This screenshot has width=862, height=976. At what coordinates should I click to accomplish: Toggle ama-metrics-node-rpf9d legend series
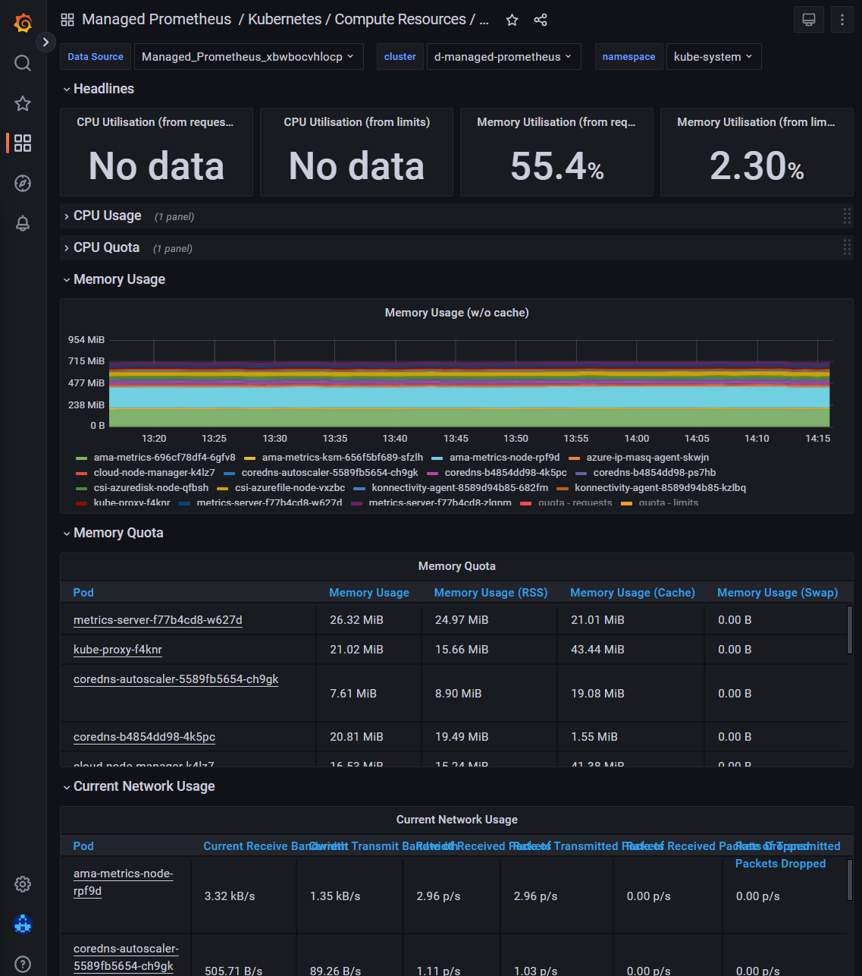click(x=504, y=458)
